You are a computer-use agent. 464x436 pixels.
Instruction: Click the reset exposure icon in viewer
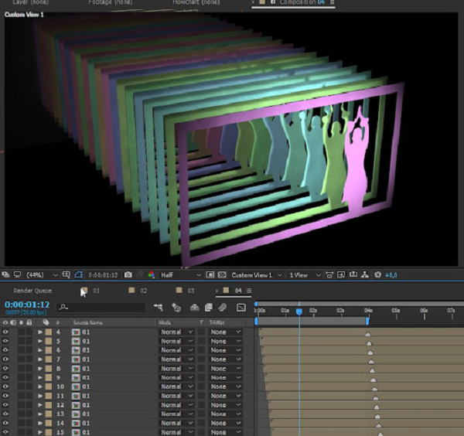378,274
